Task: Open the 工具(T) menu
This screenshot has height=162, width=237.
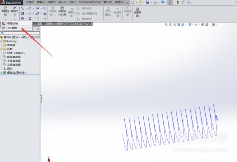Action: (72, 2)
